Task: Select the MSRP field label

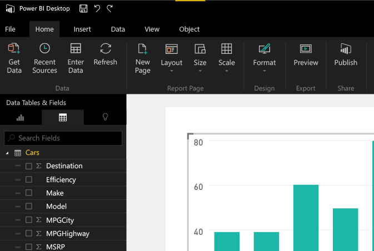Action: click(56, 247)
